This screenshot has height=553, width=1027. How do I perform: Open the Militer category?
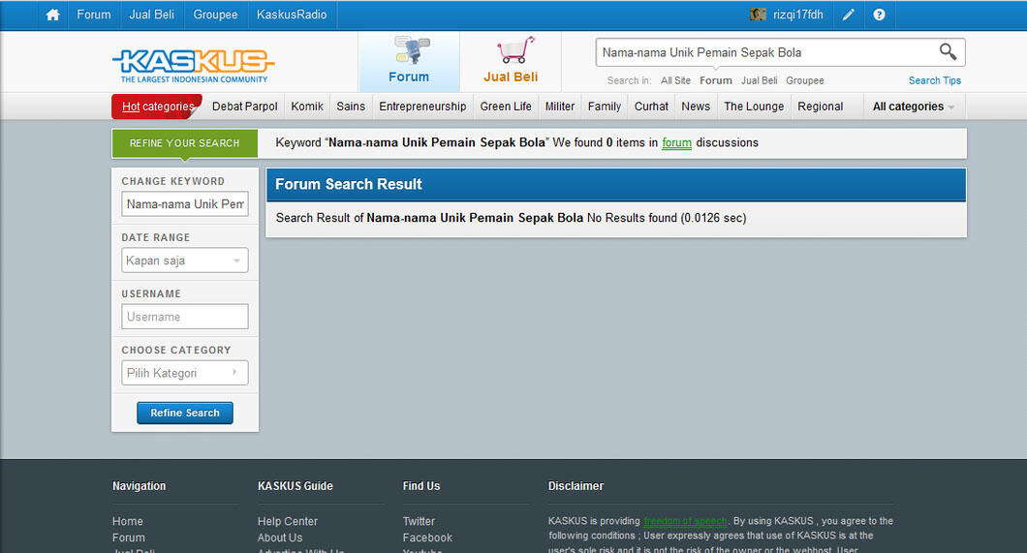(560, 107)
